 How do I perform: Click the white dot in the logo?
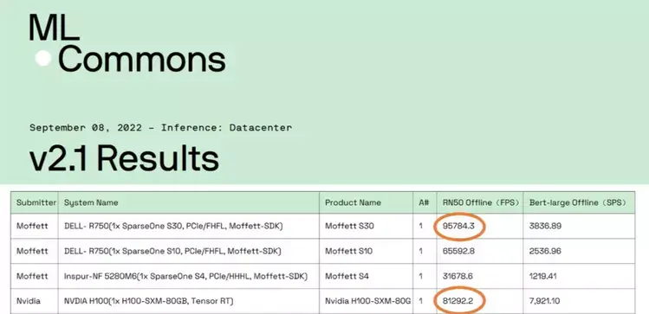(x=43, y=58)
